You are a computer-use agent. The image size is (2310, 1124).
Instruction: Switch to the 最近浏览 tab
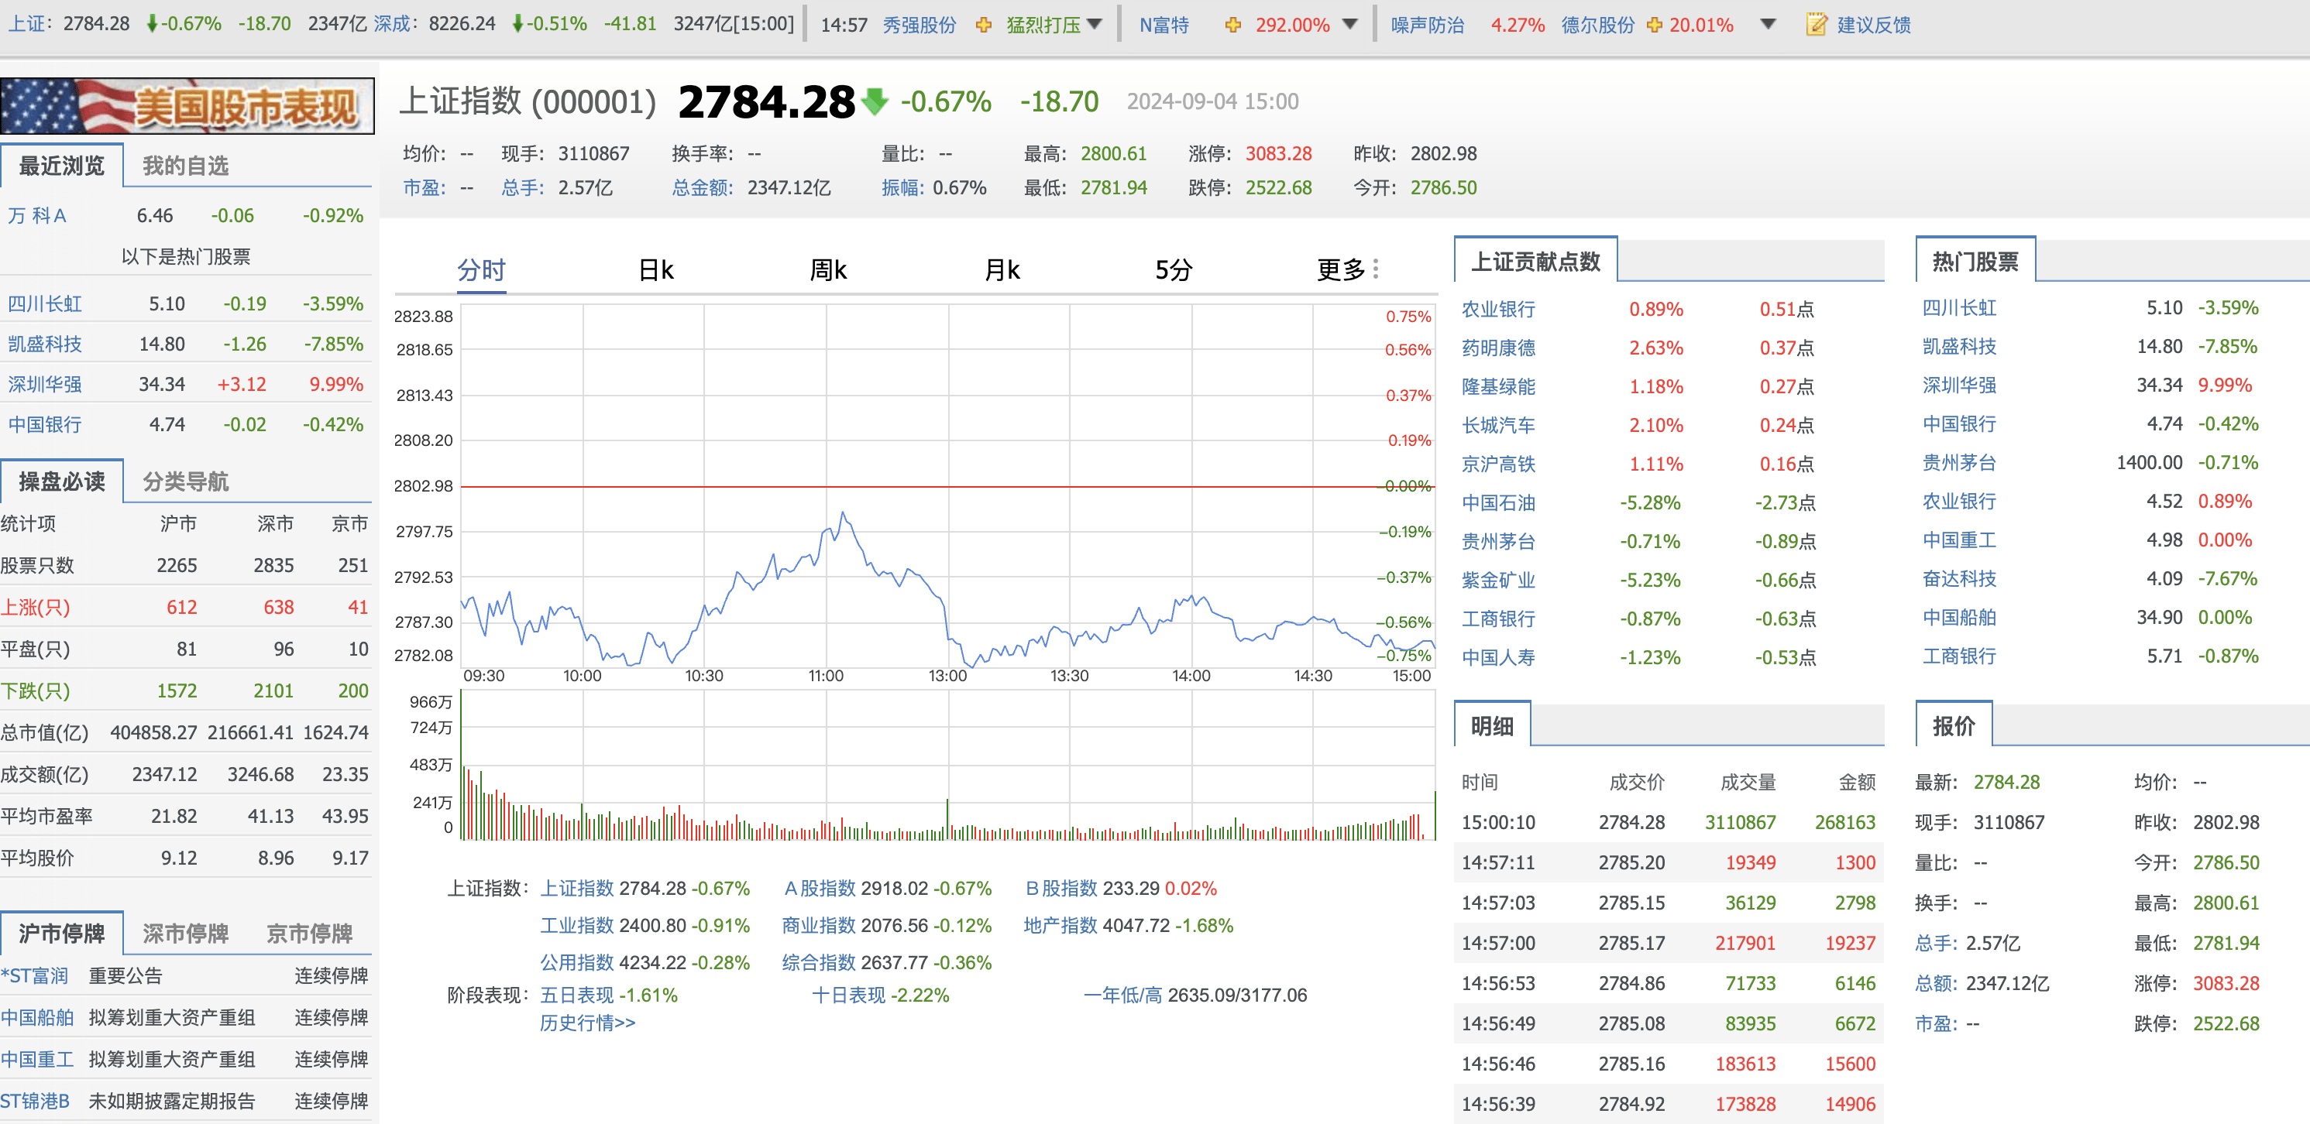pos(62,166)
